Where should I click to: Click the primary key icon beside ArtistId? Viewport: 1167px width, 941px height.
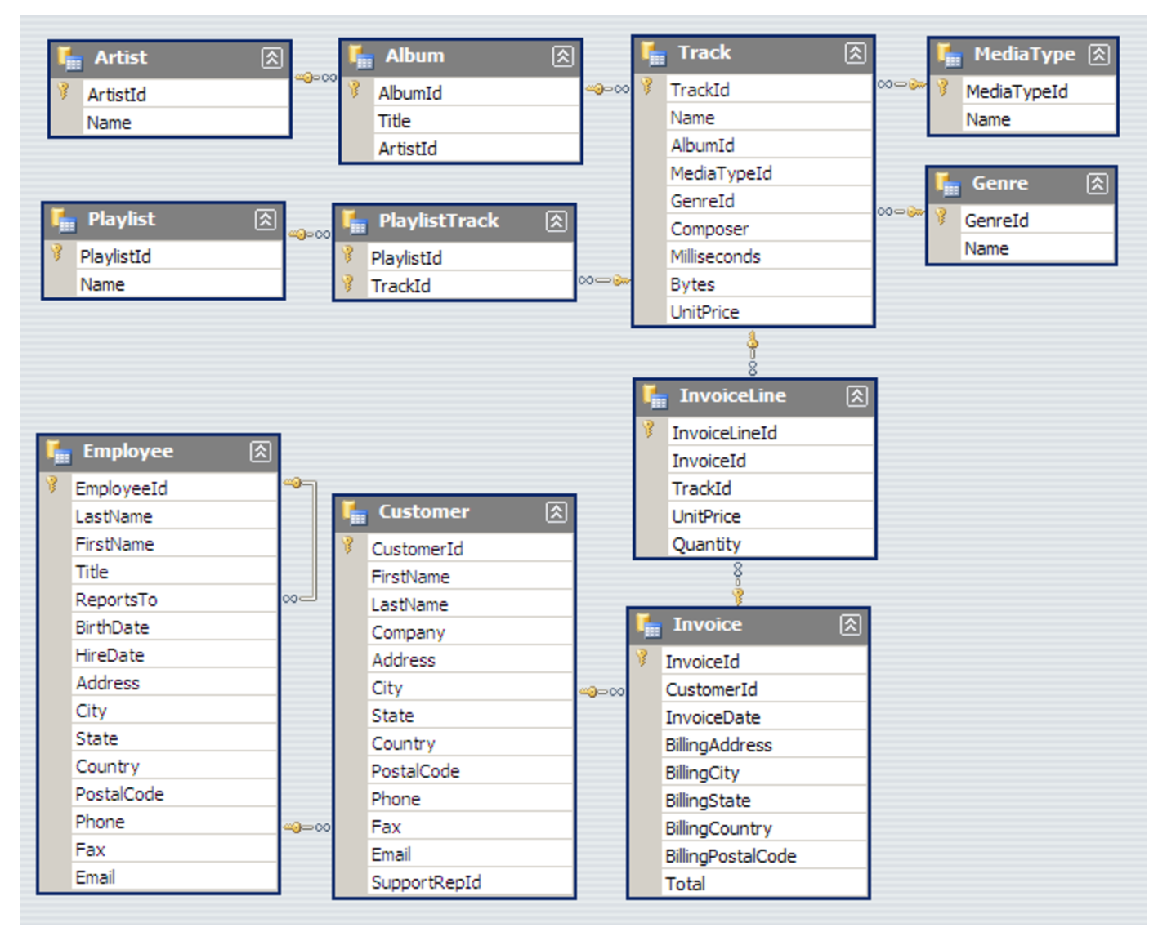64,91
